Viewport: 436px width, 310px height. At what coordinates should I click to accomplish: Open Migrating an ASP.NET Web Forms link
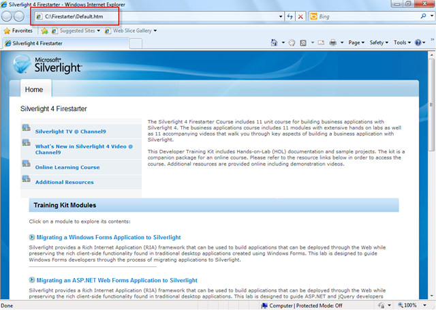[x=116, y=280]
